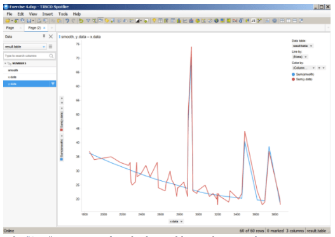Click the bar chart visualization icon
The width and height of the screenshot is (335, 237).
pyautogui.click(x=179, y=21)
